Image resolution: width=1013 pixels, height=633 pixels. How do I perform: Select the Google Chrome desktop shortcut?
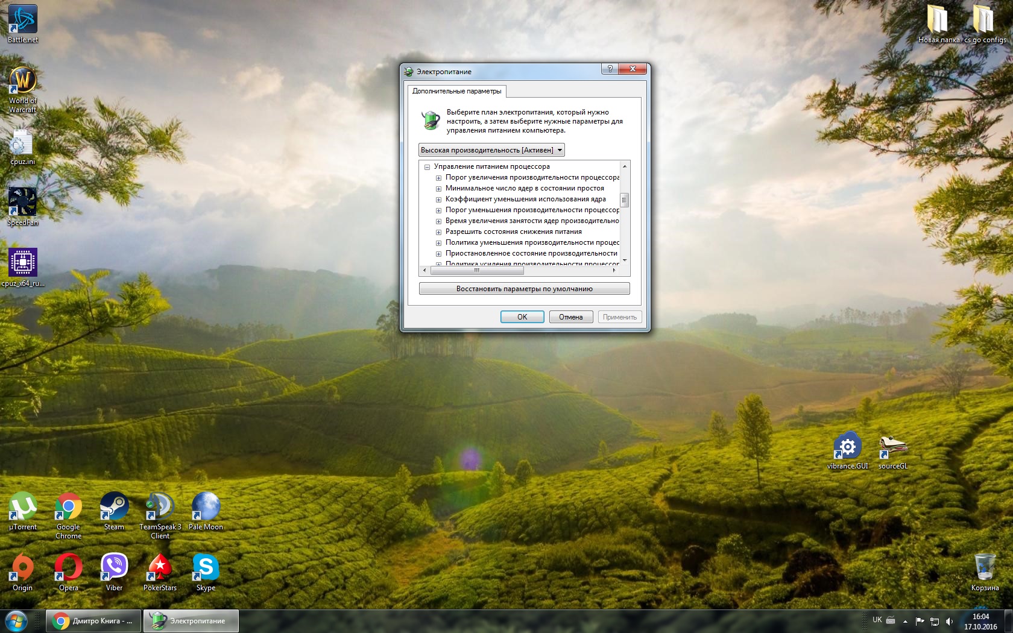tap(69, 515)
